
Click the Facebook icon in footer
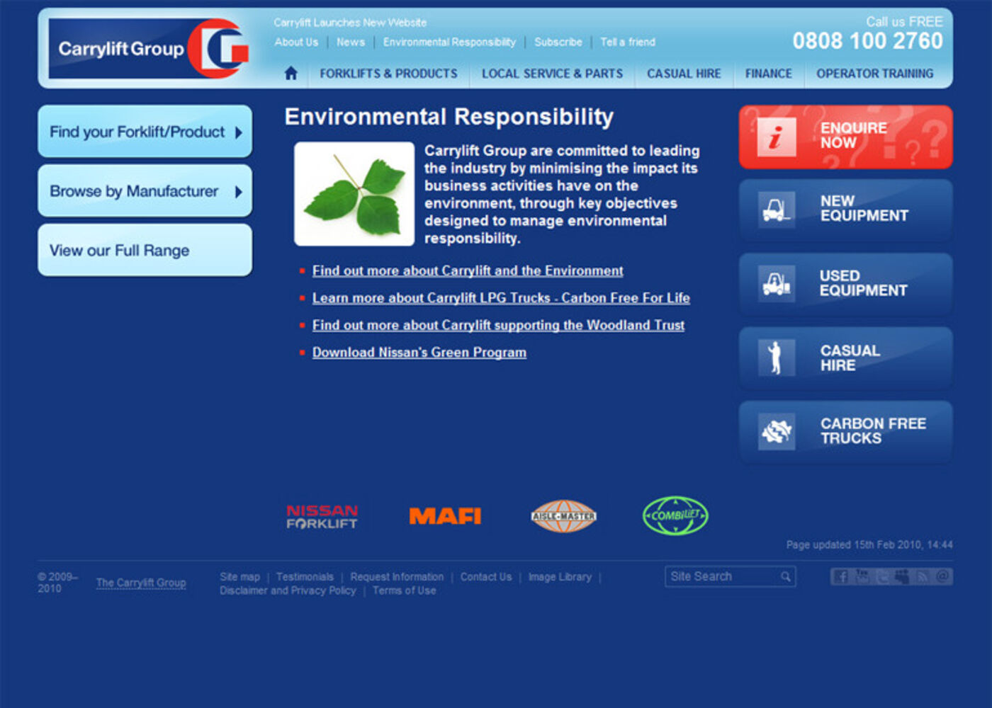841,577
